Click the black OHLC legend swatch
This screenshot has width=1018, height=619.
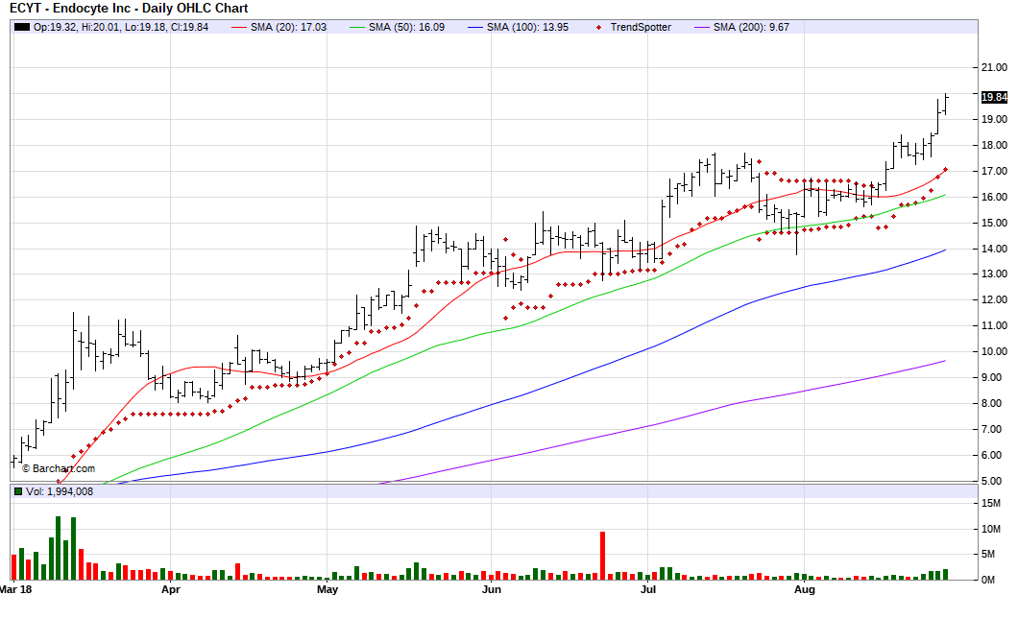tap(22, 27)
